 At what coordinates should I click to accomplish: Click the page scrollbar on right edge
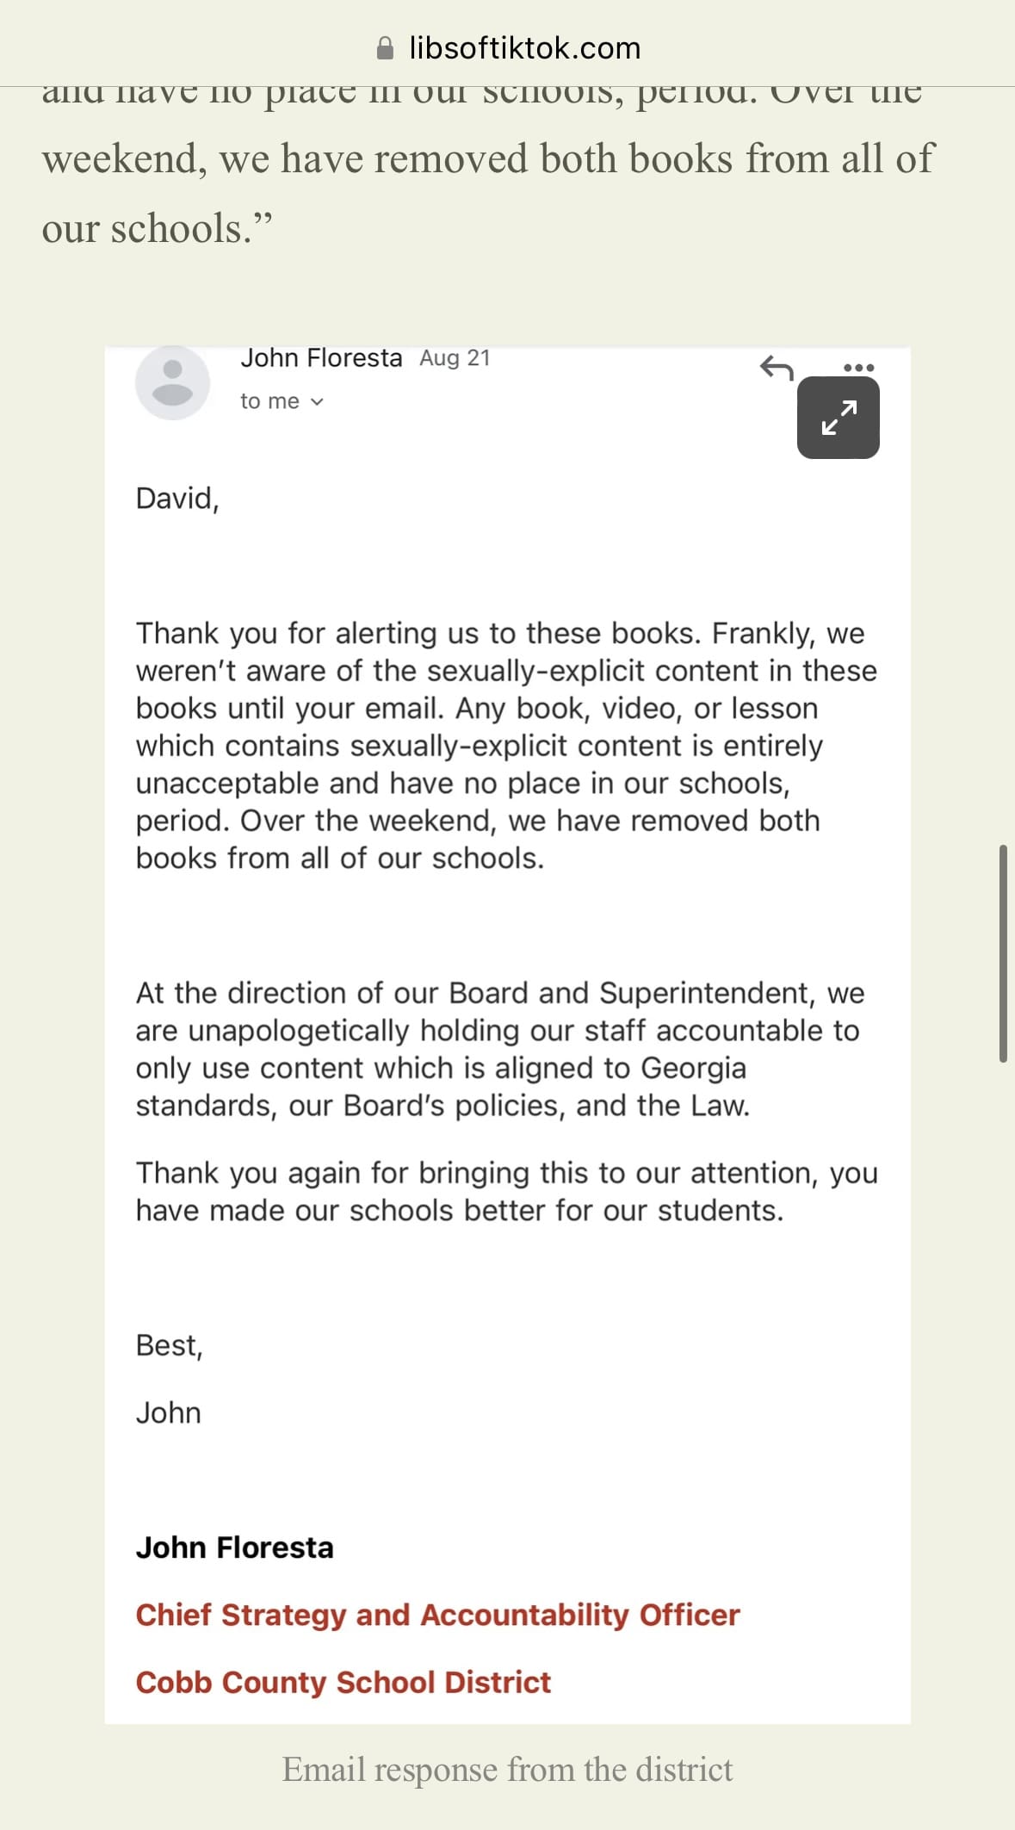(1003, 953)
